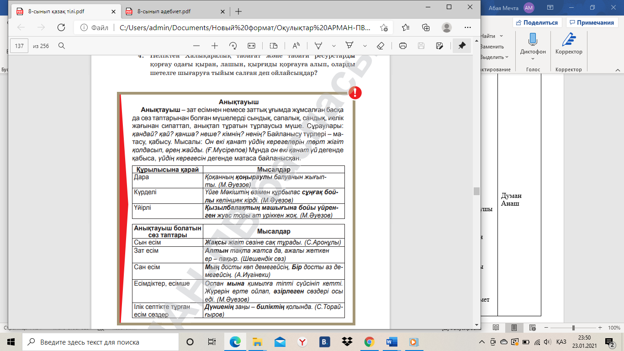
Task: Print the PDF document
Action: coord(403,46)
